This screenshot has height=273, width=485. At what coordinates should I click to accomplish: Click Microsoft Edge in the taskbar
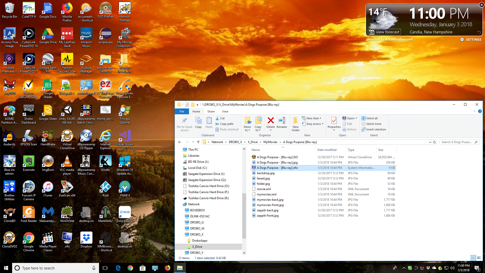click(118, 268)
